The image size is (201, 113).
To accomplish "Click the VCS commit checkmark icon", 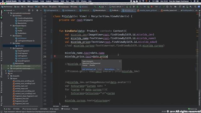I will [164, 7].
